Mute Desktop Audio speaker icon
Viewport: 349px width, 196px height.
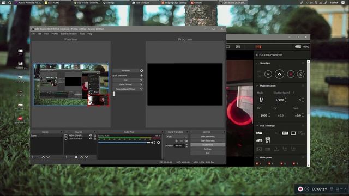[x=153, y=143]
